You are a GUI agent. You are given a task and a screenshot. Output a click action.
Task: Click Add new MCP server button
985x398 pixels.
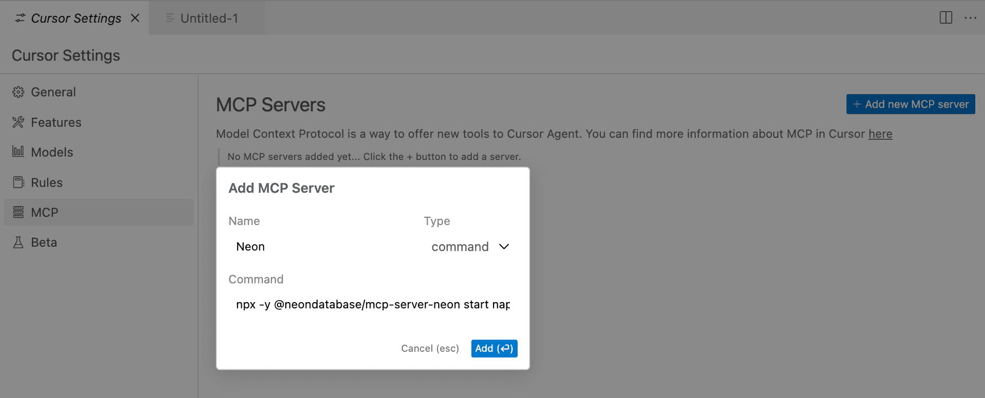pos(911,104)
